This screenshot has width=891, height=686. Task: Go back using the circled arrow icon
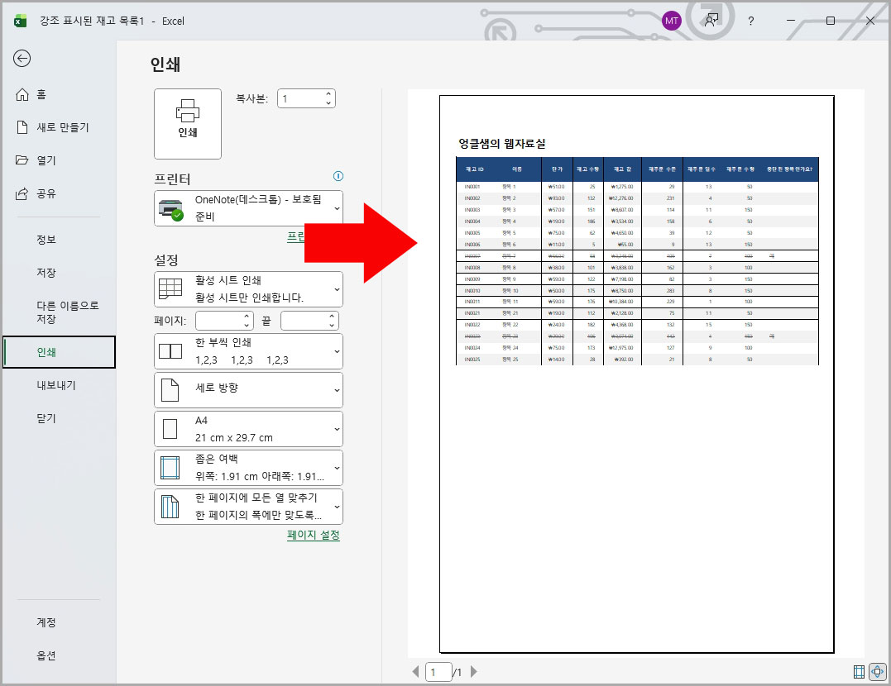pyautogui.click(x=22, y=59)
